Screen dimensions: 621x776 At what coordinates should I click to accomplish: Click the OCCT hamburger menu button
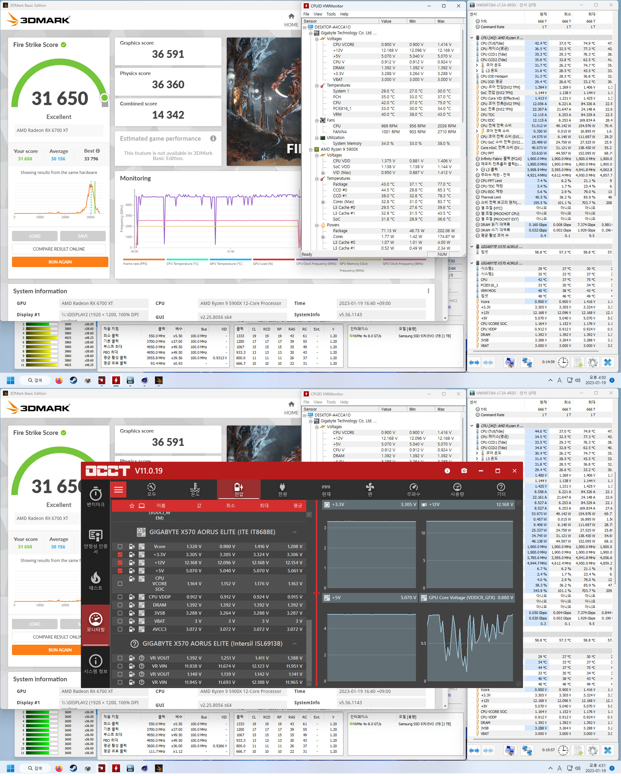(x=118, y=490)
